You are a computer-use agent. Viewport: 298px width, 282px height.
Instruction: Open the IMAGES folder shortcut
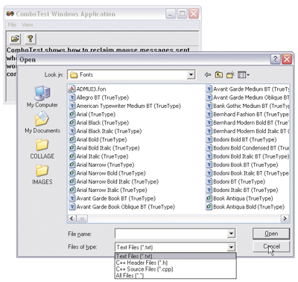(42, 175)
